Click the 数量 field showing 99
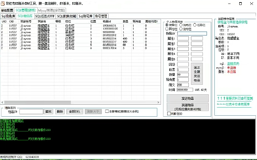The height and width of the screenshot is (160, 257). 183,75
